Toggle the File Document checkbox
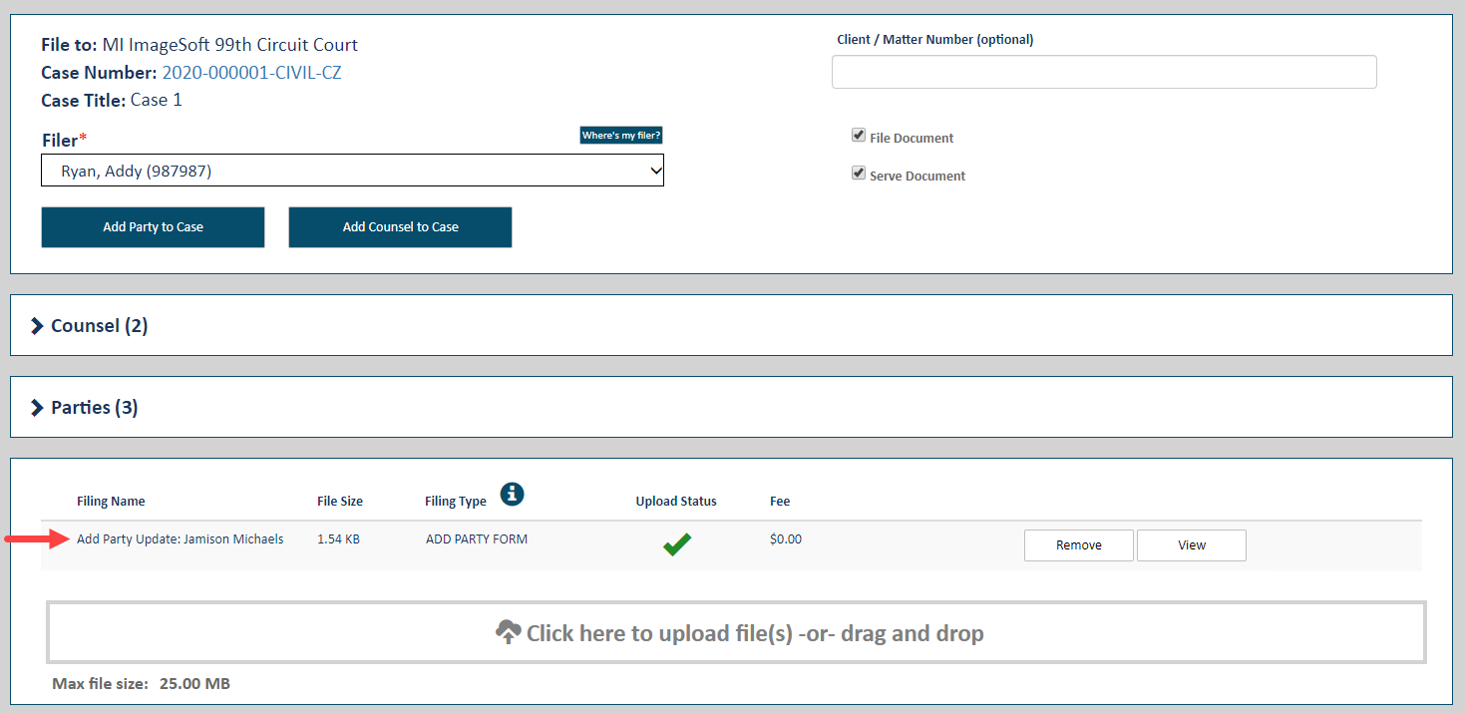The height and width of the screenshot is (714, 1465). (x=858, y=136)
